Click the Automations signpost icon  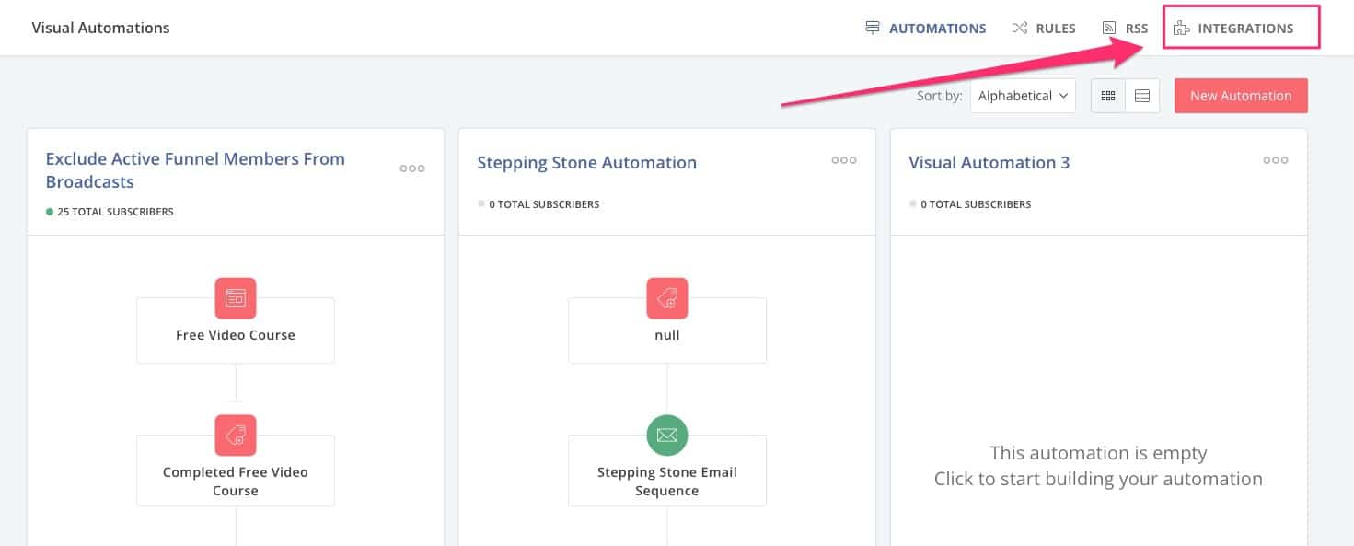pos(873,29)
